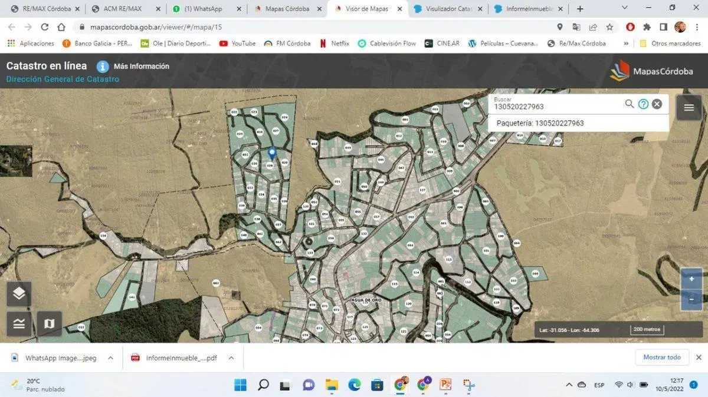Click the search magnifier in Buscar box
This screenshot has height=397, width=708.
coord(630,104)
